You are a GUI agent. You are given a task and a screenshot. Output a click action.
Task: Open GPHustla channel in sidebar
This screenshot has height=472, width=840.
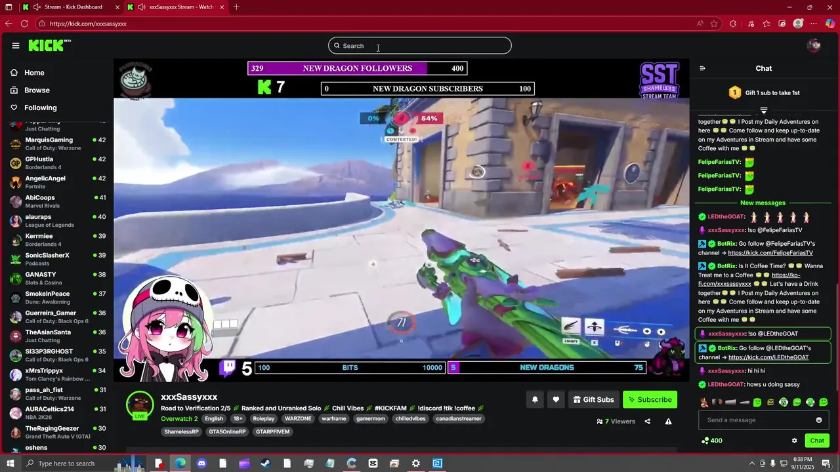58,163
